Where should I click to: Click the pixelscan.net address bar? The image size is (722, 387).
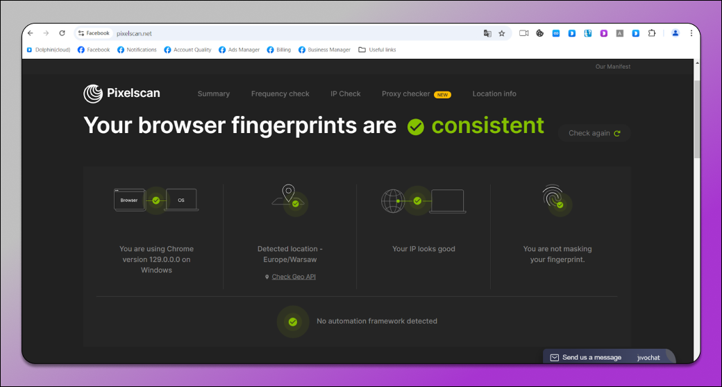[278, 33]
